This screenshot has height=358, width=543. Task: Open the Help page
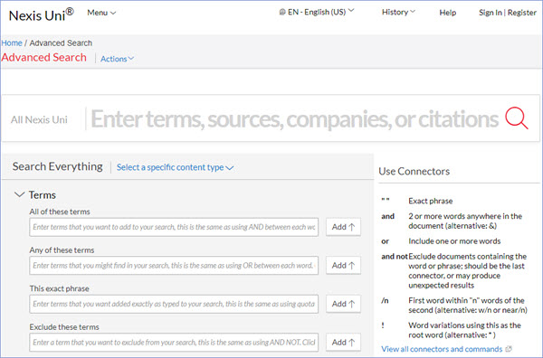[x=447, y=13]
